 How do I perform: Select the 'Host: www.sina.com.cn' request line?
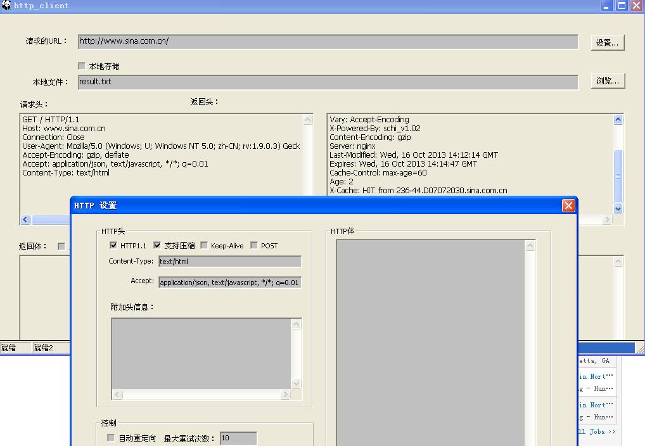[x=64, y=129]
